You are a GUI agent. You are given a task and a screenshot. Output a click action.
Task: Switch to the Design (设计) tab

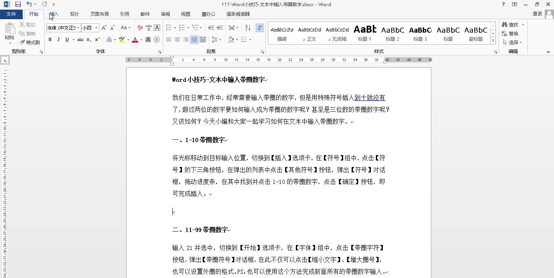tap(74, 14)
